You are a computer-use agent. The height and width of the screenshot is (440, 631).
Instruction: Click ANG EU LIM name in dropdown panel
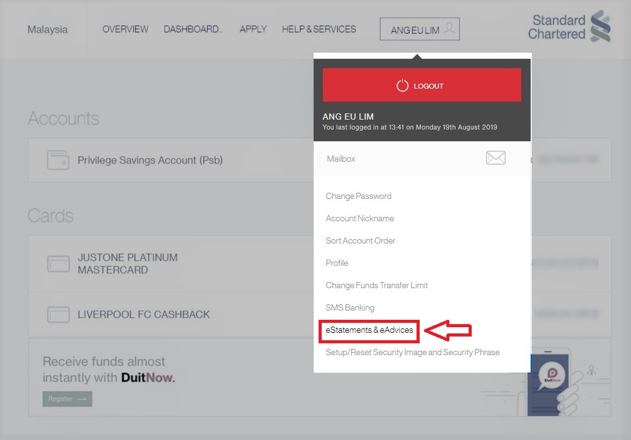(348, 117)
